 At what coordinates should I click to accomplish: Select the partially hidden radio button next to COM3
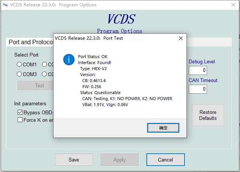coord(44,74)
